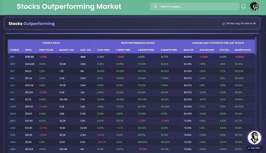The width and height of the screenshot is (266, 153).
Task: Click MPC market cap 119.3B
Action: click(x=63, y=64)
